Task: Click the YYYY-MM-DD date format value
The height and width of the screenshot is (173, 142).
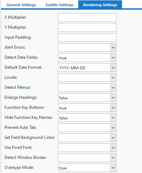Action: pos(72,68)
